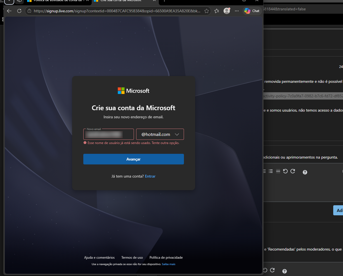Follow the Entrar sign-in link
Image resolution: width=343 pixels, height=276 pixels.
(x=150, y=176)
